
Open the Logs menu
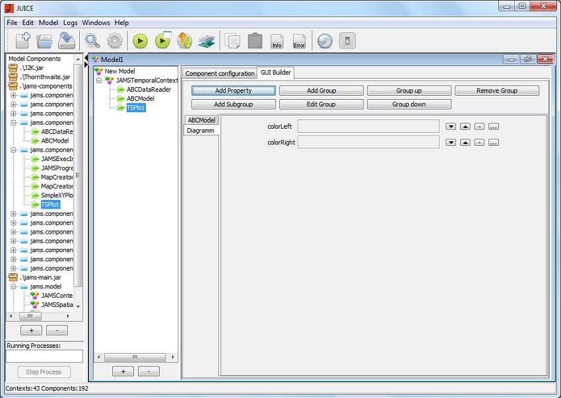pos(71,22)
